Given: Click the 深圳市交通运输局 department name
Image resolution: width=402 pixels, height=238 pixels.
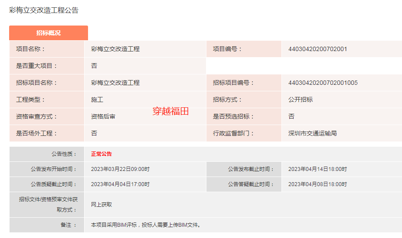Looking at the screenshot, I should click(312, 133).
